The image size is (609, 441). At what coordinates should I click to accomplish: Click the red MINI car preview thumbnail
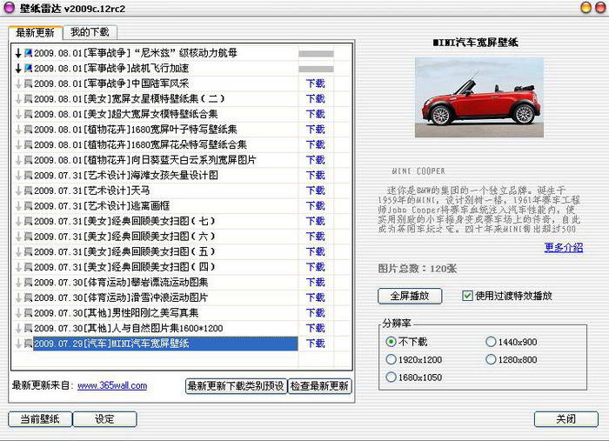[479, 97]
